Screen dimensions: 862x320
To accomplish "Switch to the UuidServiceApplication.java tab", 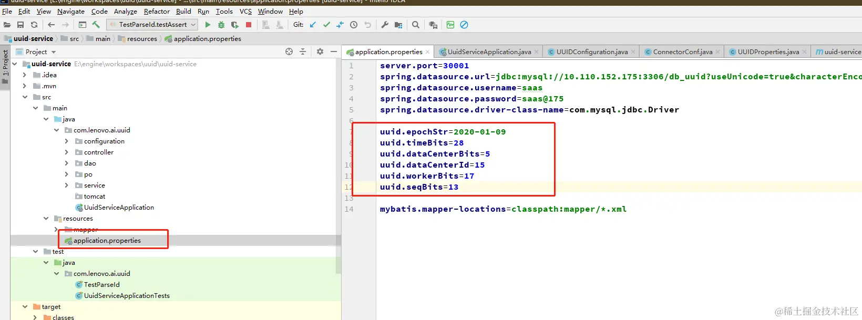I will click(x=489, y=52).
